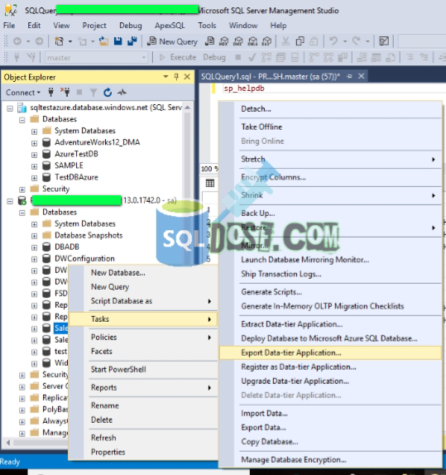Image resolution: width=446 pixels, height=475 pixels.
Task: Open the File menu
Action: (9, 26)
